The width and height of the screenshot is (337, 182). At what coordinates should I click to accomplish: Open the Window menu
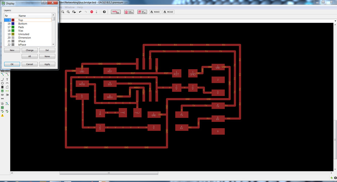(70, 7)
